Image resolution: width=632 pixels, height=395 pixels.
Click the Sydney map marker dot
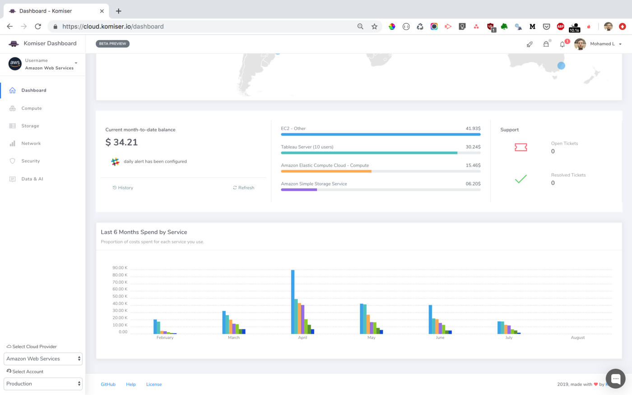point(561,65)
